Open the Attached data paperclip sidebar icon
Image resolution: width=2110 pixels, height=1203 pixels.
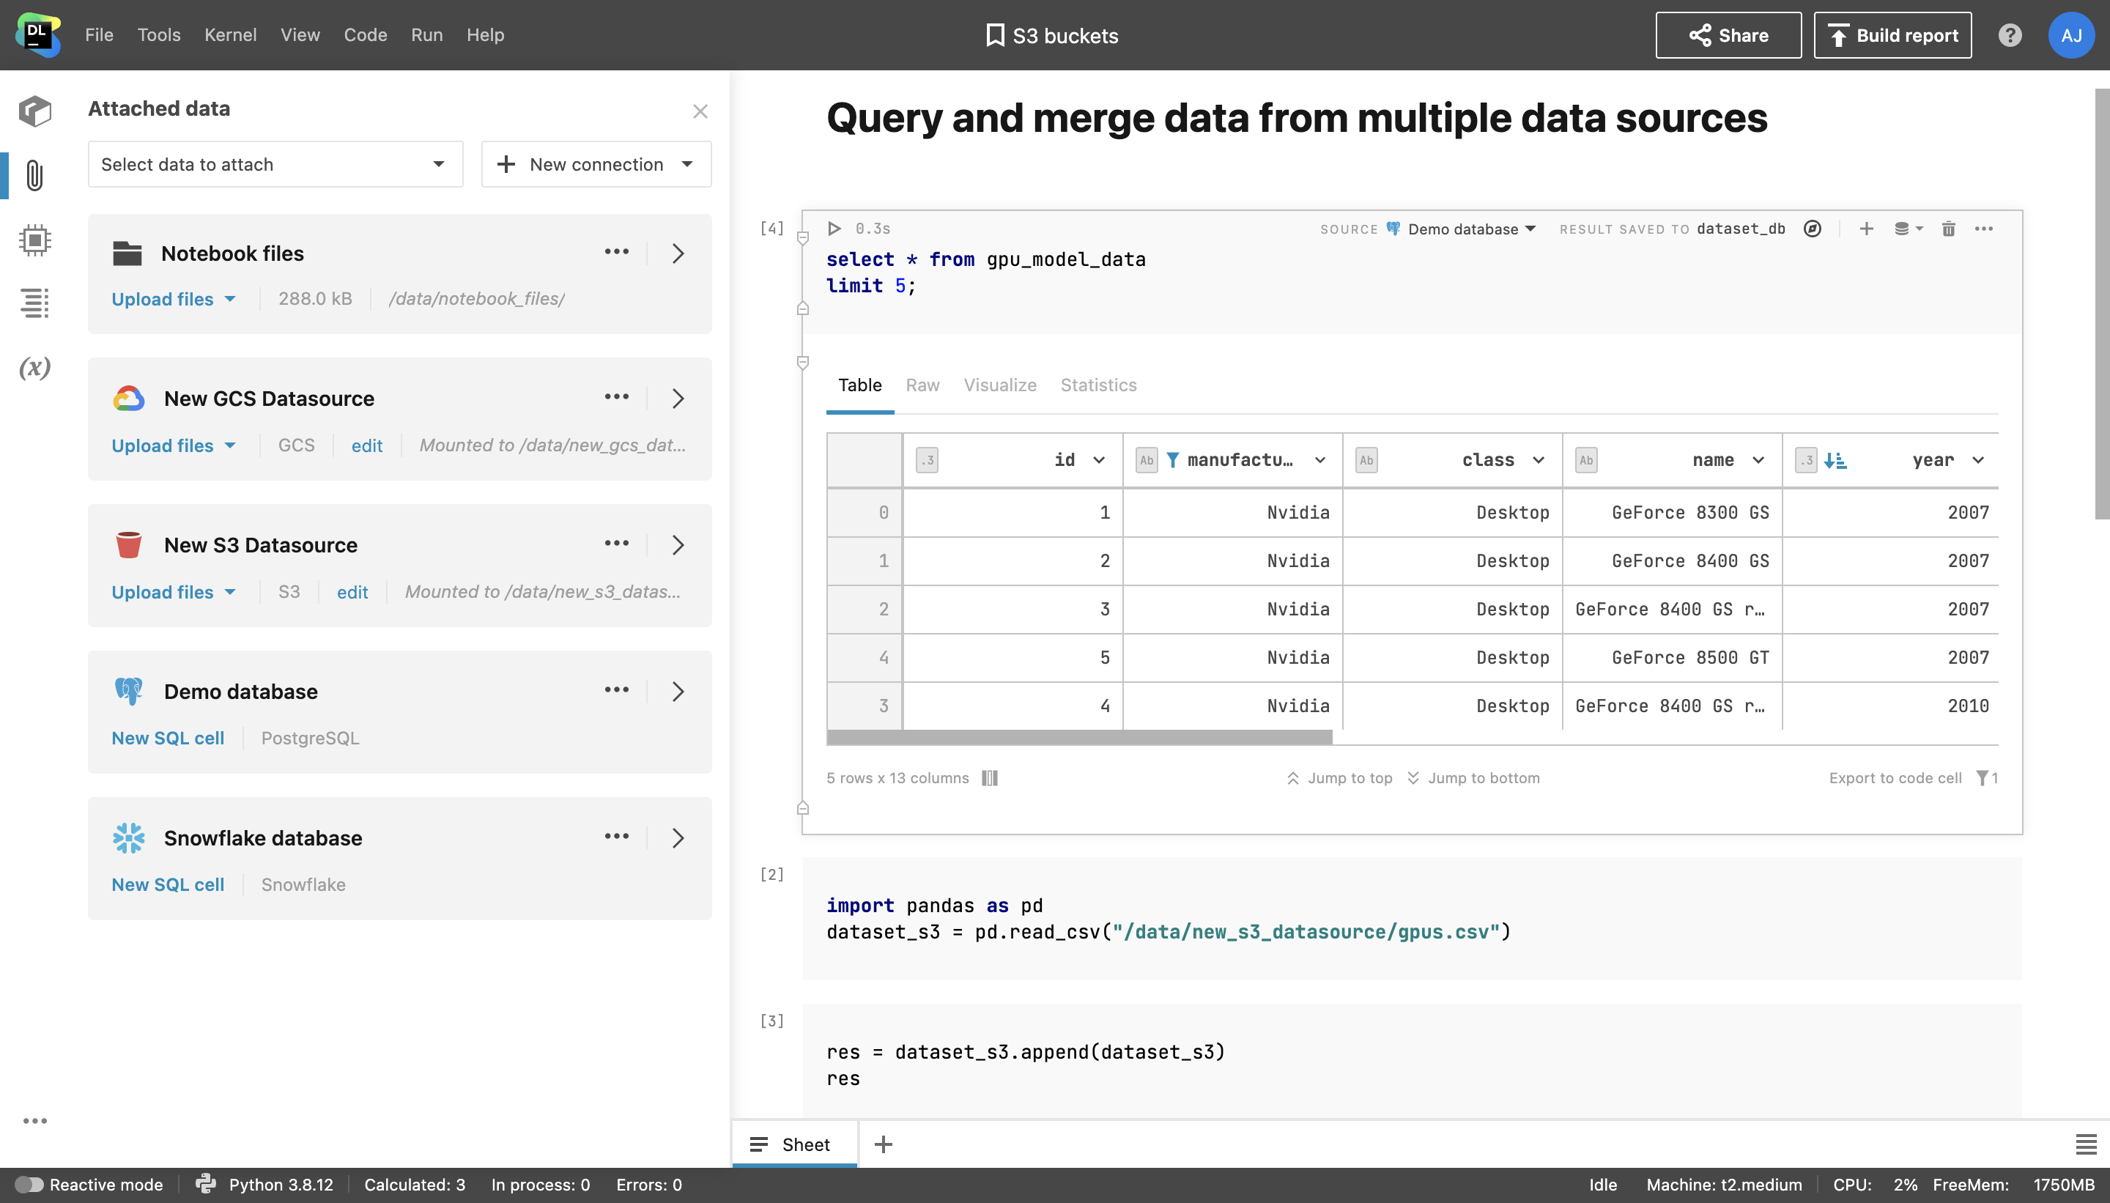click(34, 175)
